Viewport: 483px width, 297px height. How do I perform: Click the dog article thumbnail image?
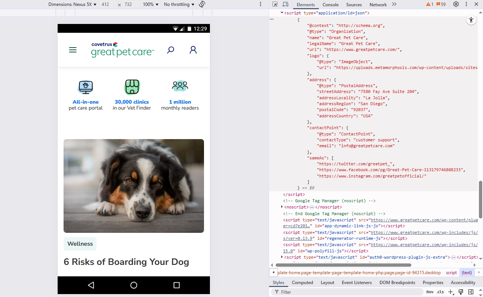[134, 186]
